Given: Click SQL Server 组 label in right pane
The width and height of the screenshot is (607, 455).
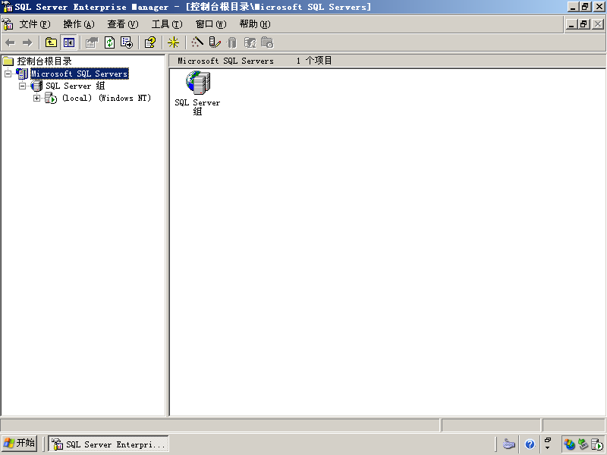Looking at the screenshot, I should (197, 107).
